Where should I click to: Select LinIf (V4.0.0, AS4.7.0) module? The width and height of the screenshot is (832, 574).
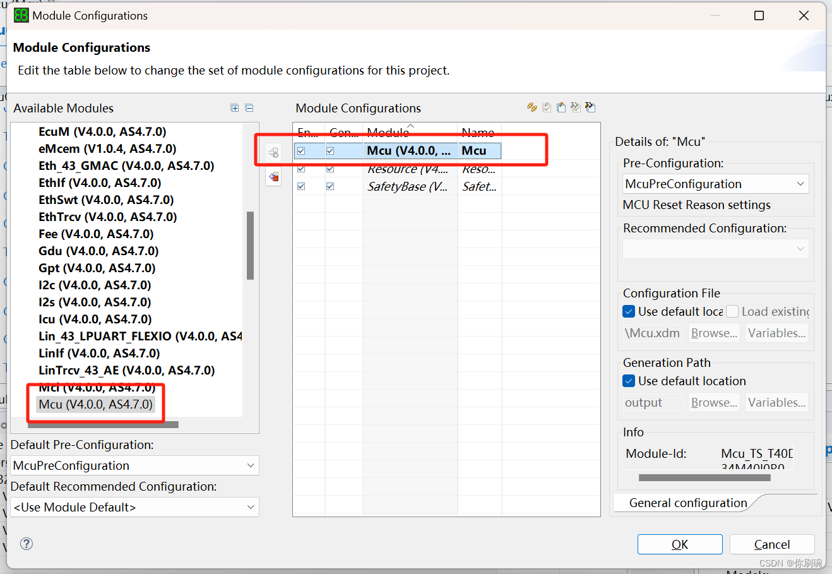[99, 353]
